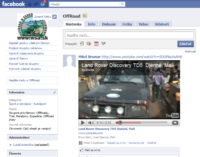Click video title overlay on the player
Viewport: 200px width, 157px height.
point(128,65)
